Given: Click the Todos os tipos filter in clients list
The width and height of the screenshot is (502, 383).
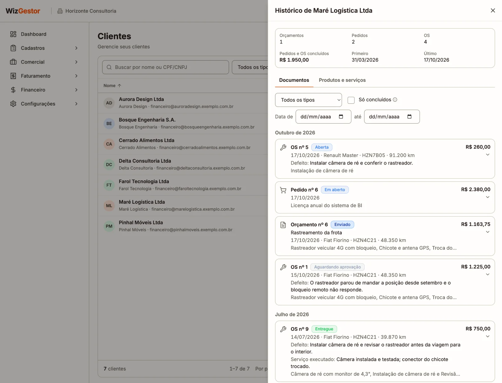Looking at the screenshot, I should point(250,67).
